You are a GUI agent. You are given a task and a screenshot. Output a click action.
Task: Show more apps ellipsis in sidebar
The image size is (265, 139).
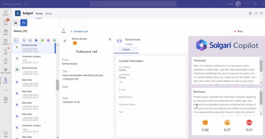pyautogui.click(x=6, y=91)
